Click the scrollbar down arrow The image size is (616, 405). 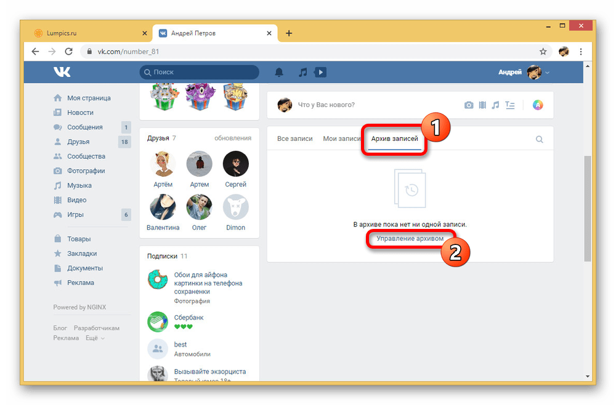(587, 376)
